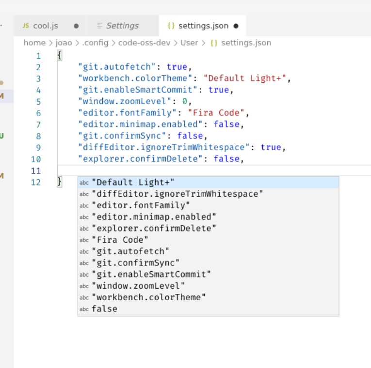371x368 pixels.
Task: Switch to the cool.js tab
Action: pos(50,26)
